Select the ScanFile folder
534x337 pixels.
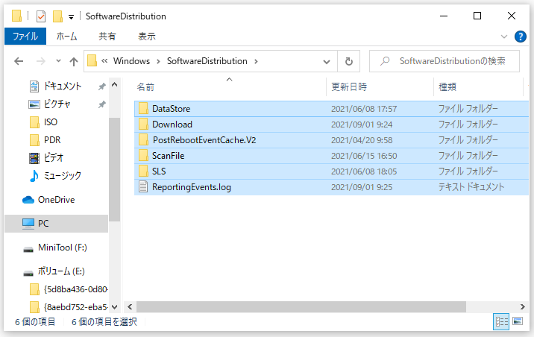(x=331, y=156)
